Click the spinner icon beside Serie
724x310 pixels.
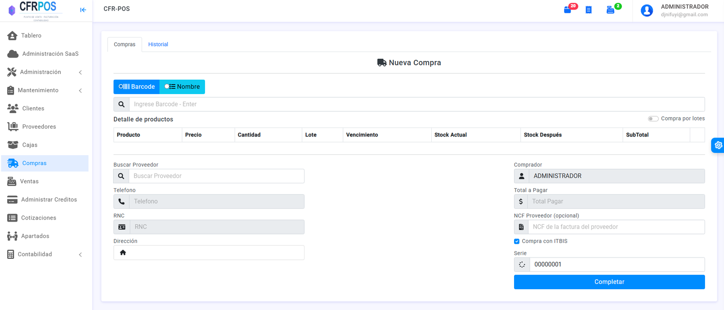coord(522,265)
